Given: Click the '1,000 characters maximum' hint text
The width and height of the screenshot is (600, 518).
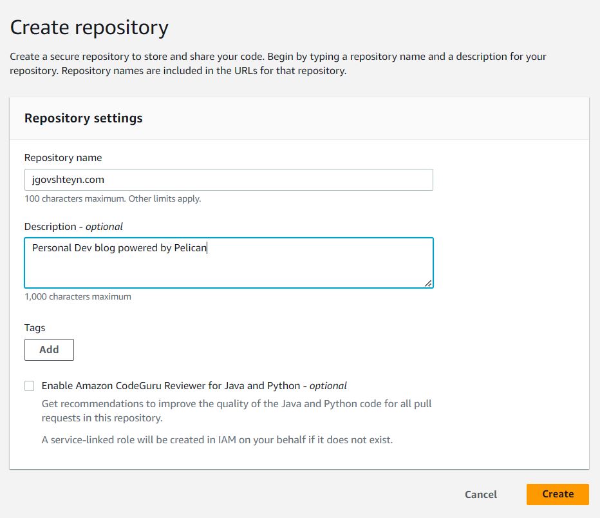Looking at the screenshot, I should pos(78,297).
